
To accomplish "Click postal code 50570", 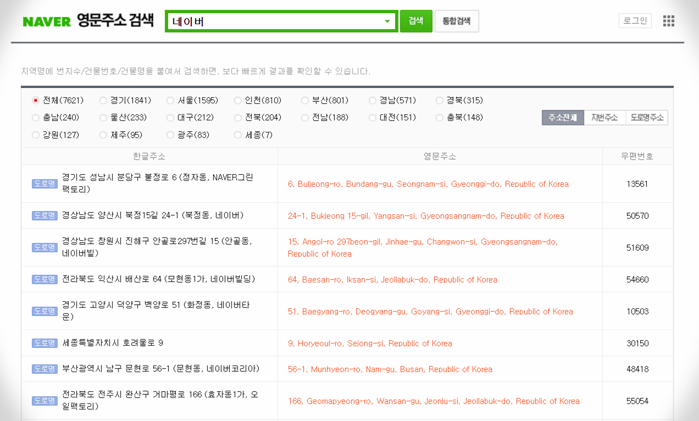I will 637,216.
